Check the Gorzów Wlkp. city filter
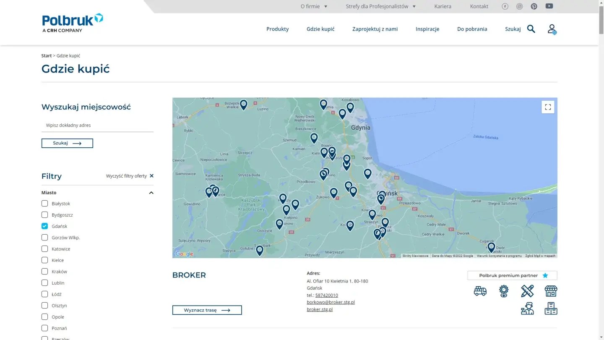 pyautogui.click(x=45, y=238)
